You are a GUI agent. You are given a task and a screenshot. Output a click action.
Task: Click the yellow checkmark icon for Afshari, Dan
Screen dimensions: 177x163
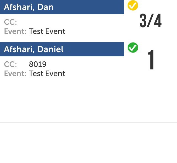pos(133,5)
